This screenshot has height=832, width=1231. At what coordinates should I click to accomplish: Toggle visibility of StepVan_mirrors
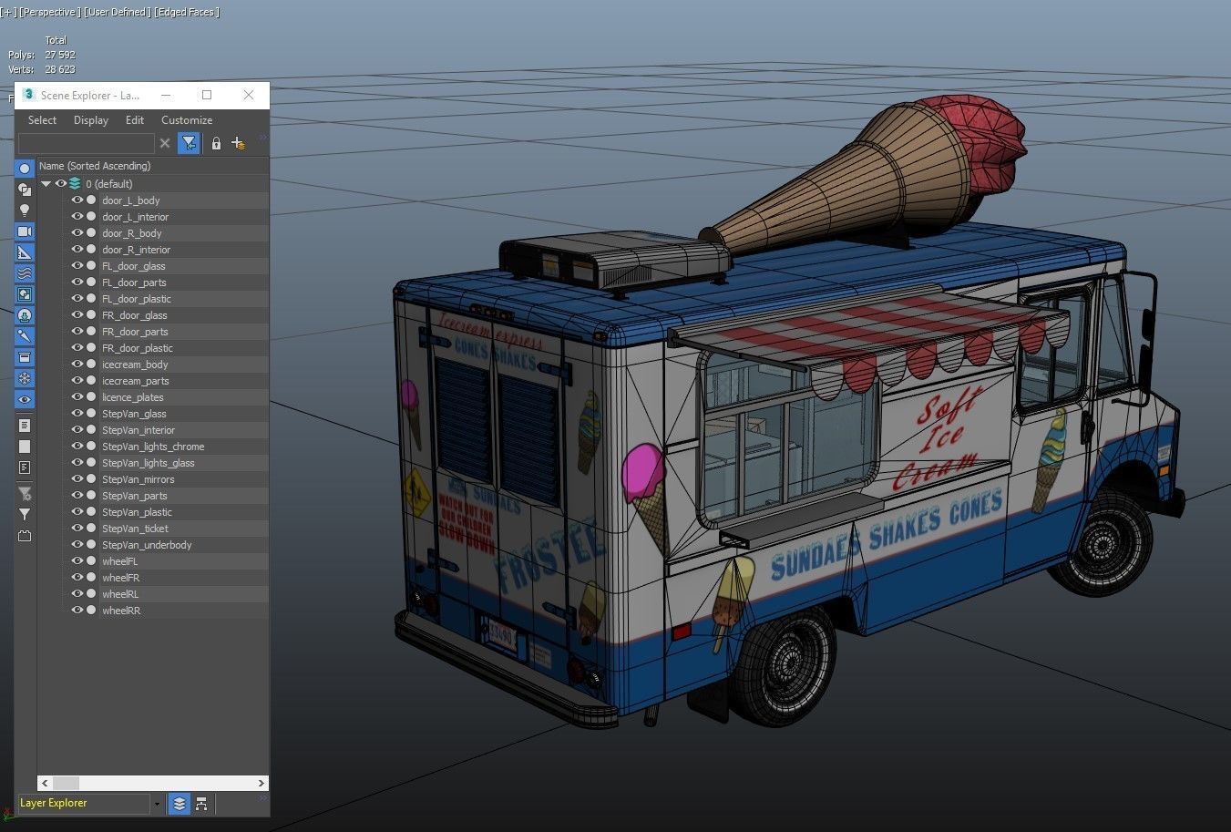click(x=77, y=479)
